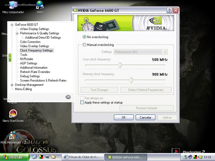The width and height of the screenshot is (215, 161).
Task: Open Screen Resolutions & Refresh Rates
Action: (x=43, y=80)
